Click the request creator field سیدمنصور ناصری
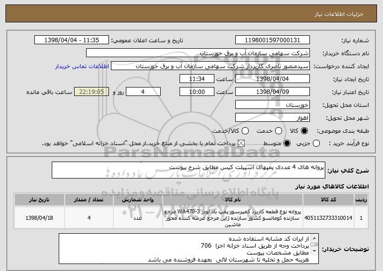The image size is (383, 271). click(x=210, y=66)
